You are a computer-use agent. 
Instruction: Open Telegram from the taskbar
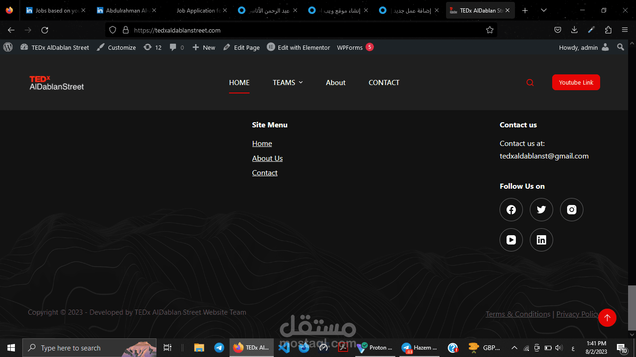point(219,348)
